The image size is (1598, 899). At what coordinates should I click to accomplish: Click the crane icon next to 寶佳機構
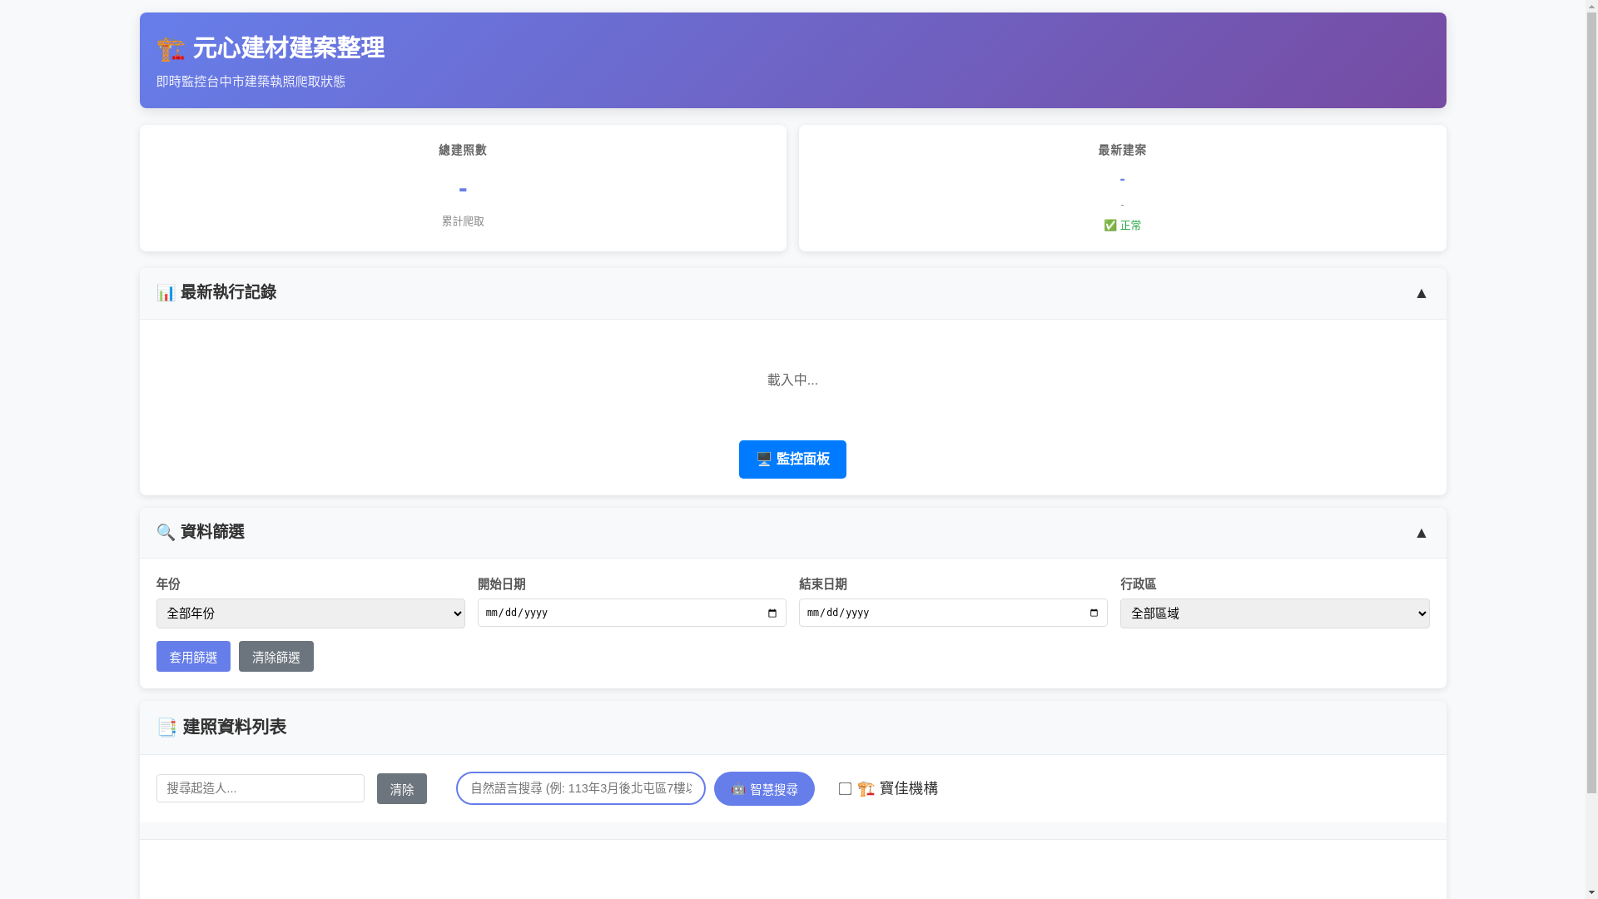pos(866,788)
